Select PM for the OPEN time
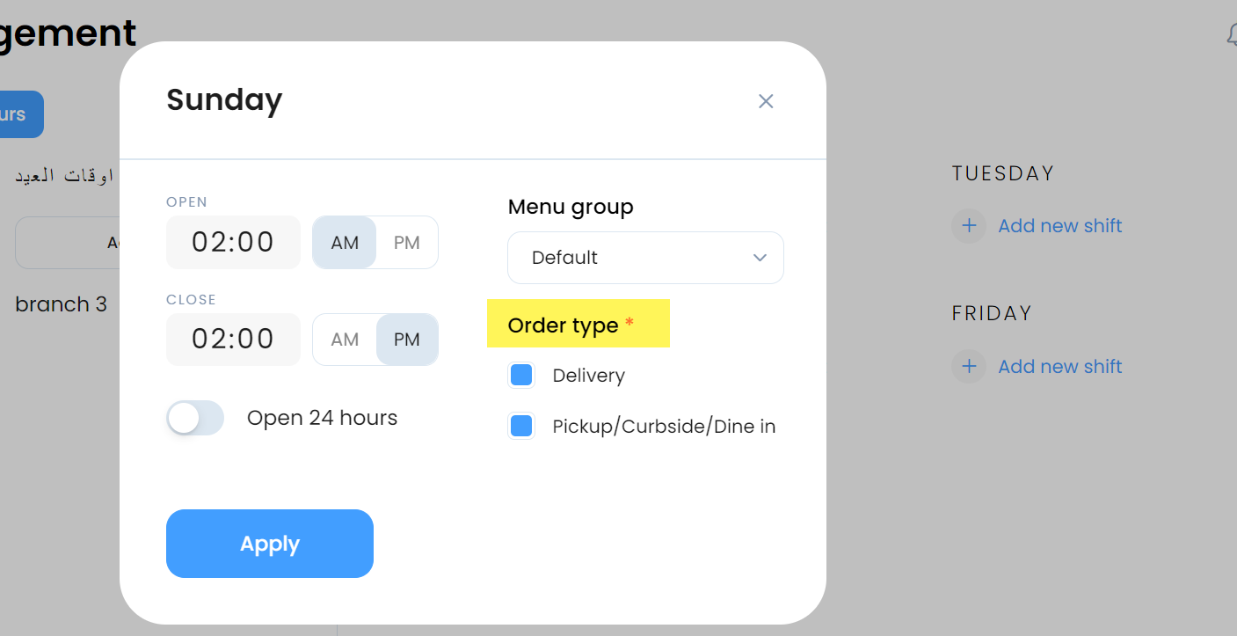The height and width of the screenshot is (636, 1237). click(407, 242)
